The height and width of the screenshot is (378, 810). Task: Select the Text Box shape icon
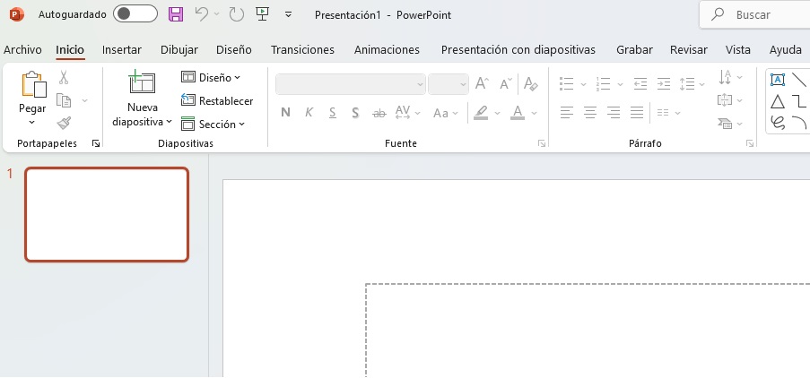tap(777, 80)
